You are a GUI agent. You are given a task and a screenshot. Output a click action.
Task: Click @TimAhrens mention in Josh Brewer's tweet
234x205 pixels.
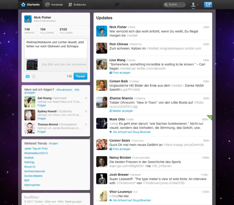click(x=125, y=183)
